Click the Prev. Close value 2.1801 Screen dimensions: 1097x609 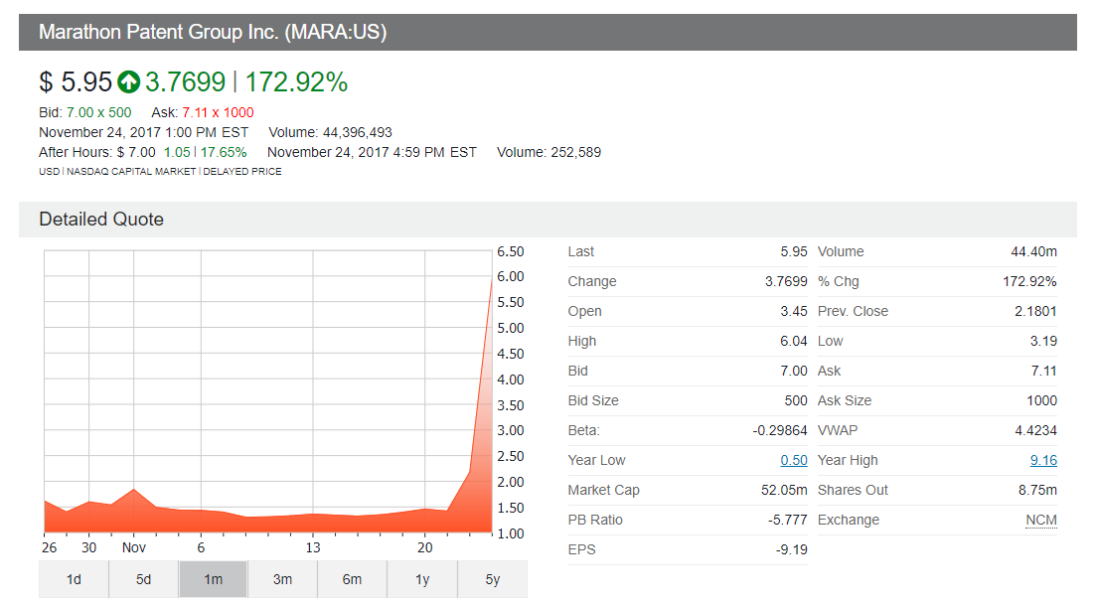(1036, 311)
